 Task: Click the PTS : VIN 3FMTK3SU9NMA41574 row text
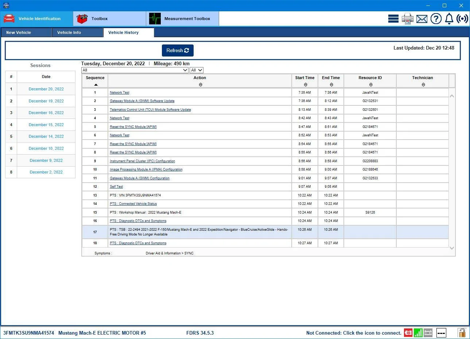click(x=135, y=195)
